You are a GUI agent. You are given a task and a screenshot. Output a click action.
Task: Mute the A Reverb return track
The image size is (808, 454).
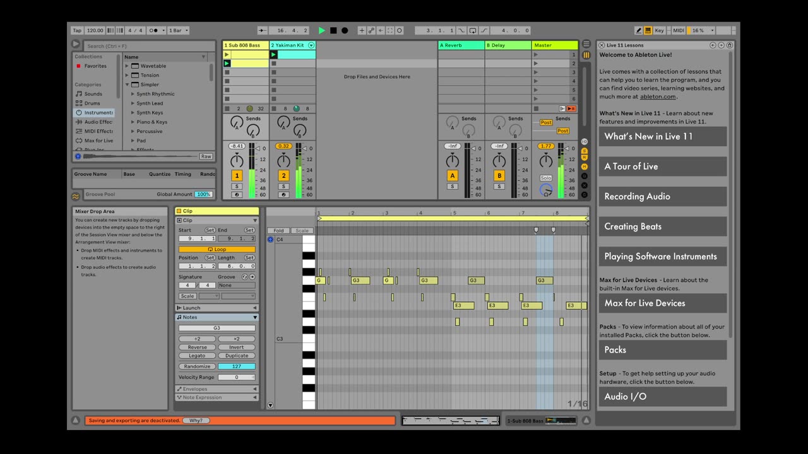click(x=452, y=176)
